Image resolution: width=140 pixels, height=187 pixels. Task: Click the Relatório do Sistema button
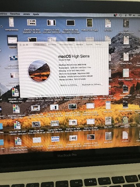click(69, 85)
